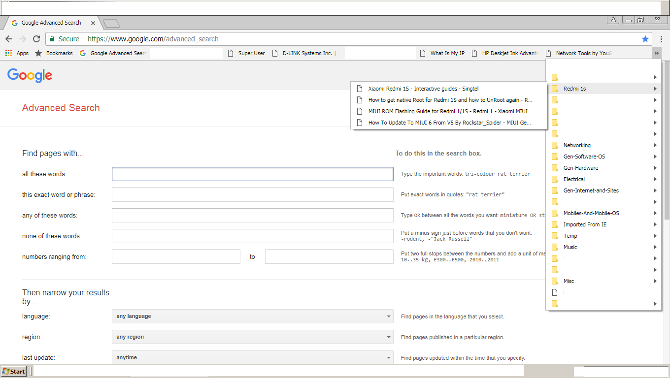Expand the Gen-Software-OS folder submenu arrow
The image size is (670, 378).
click(x=655, y=157)
